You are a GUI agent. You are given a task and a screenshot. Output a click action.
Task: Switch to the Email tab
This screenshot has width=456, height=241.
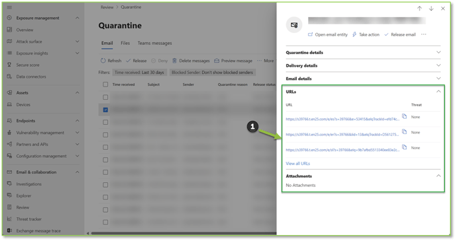click(x=107, y=43)
